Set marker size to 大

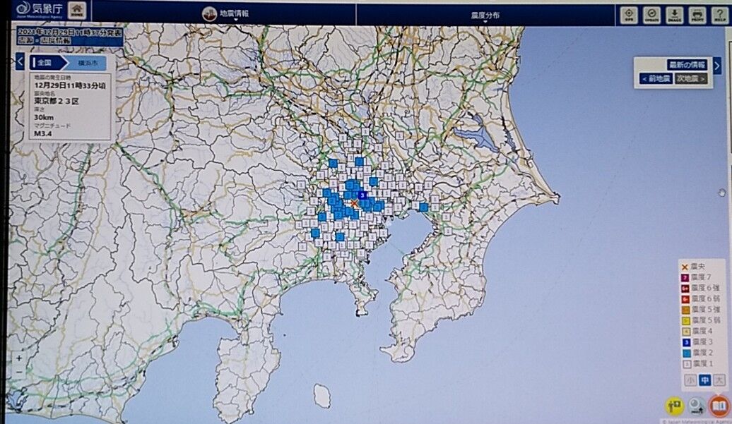tap(719, 380)
